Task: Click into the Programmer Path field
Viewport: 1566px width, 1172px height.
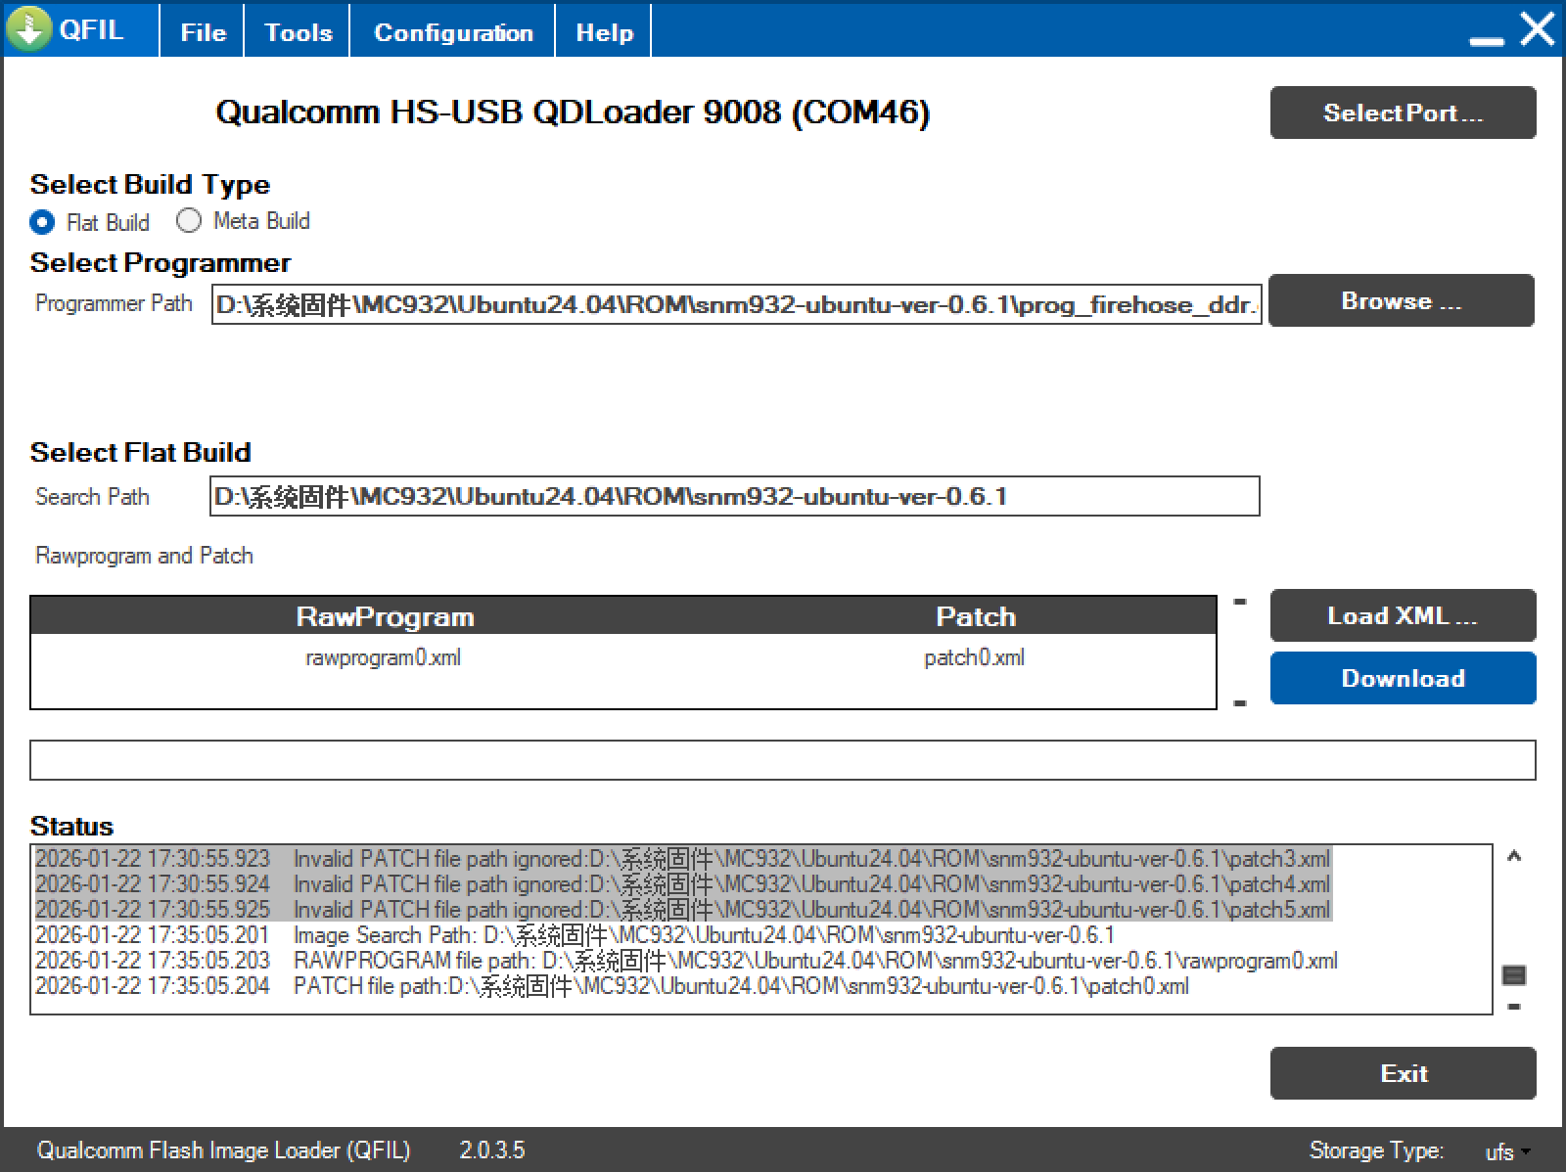Action: 736,304
